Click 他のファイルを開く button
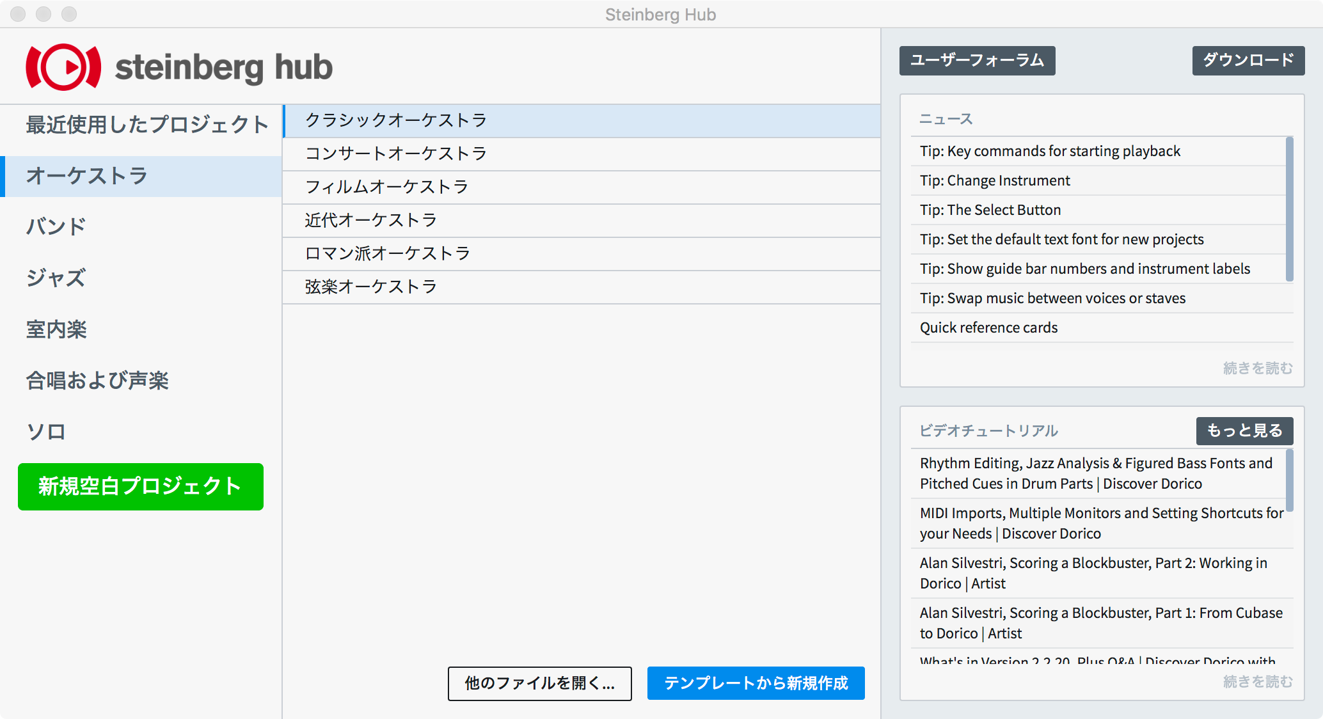This screenshot has width=1323, height=719. 540,684
